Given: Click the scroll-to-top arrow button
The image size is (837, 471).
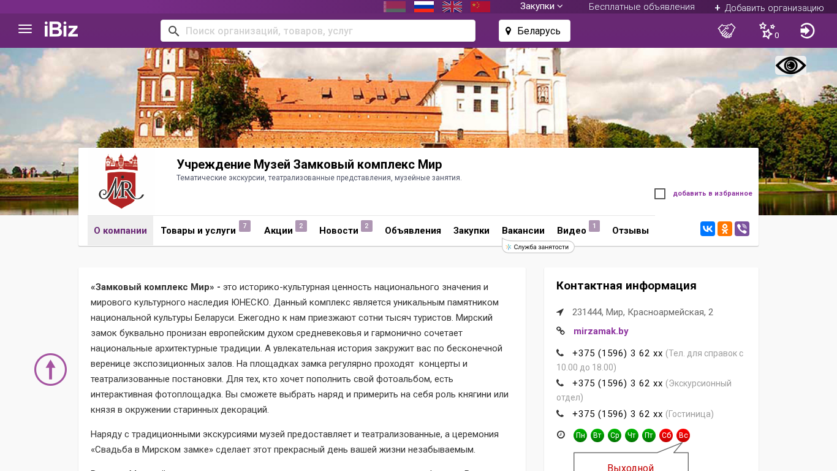Looking at the screenshot, I should 50,369.
